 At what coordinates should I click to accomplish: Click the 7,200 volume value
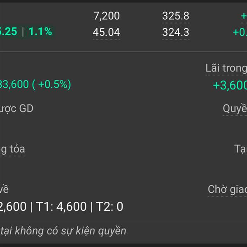click(107, 16)
